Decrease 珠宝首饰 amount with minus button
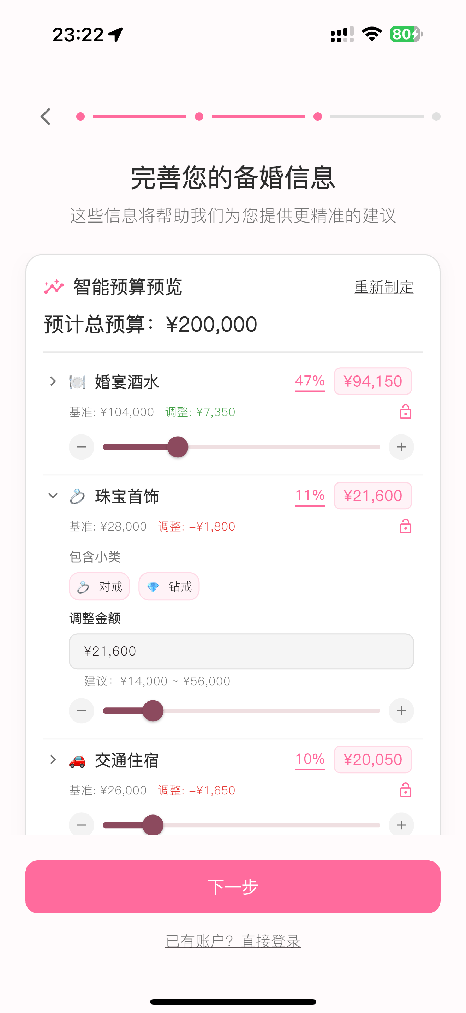 (x=81, y=711)
